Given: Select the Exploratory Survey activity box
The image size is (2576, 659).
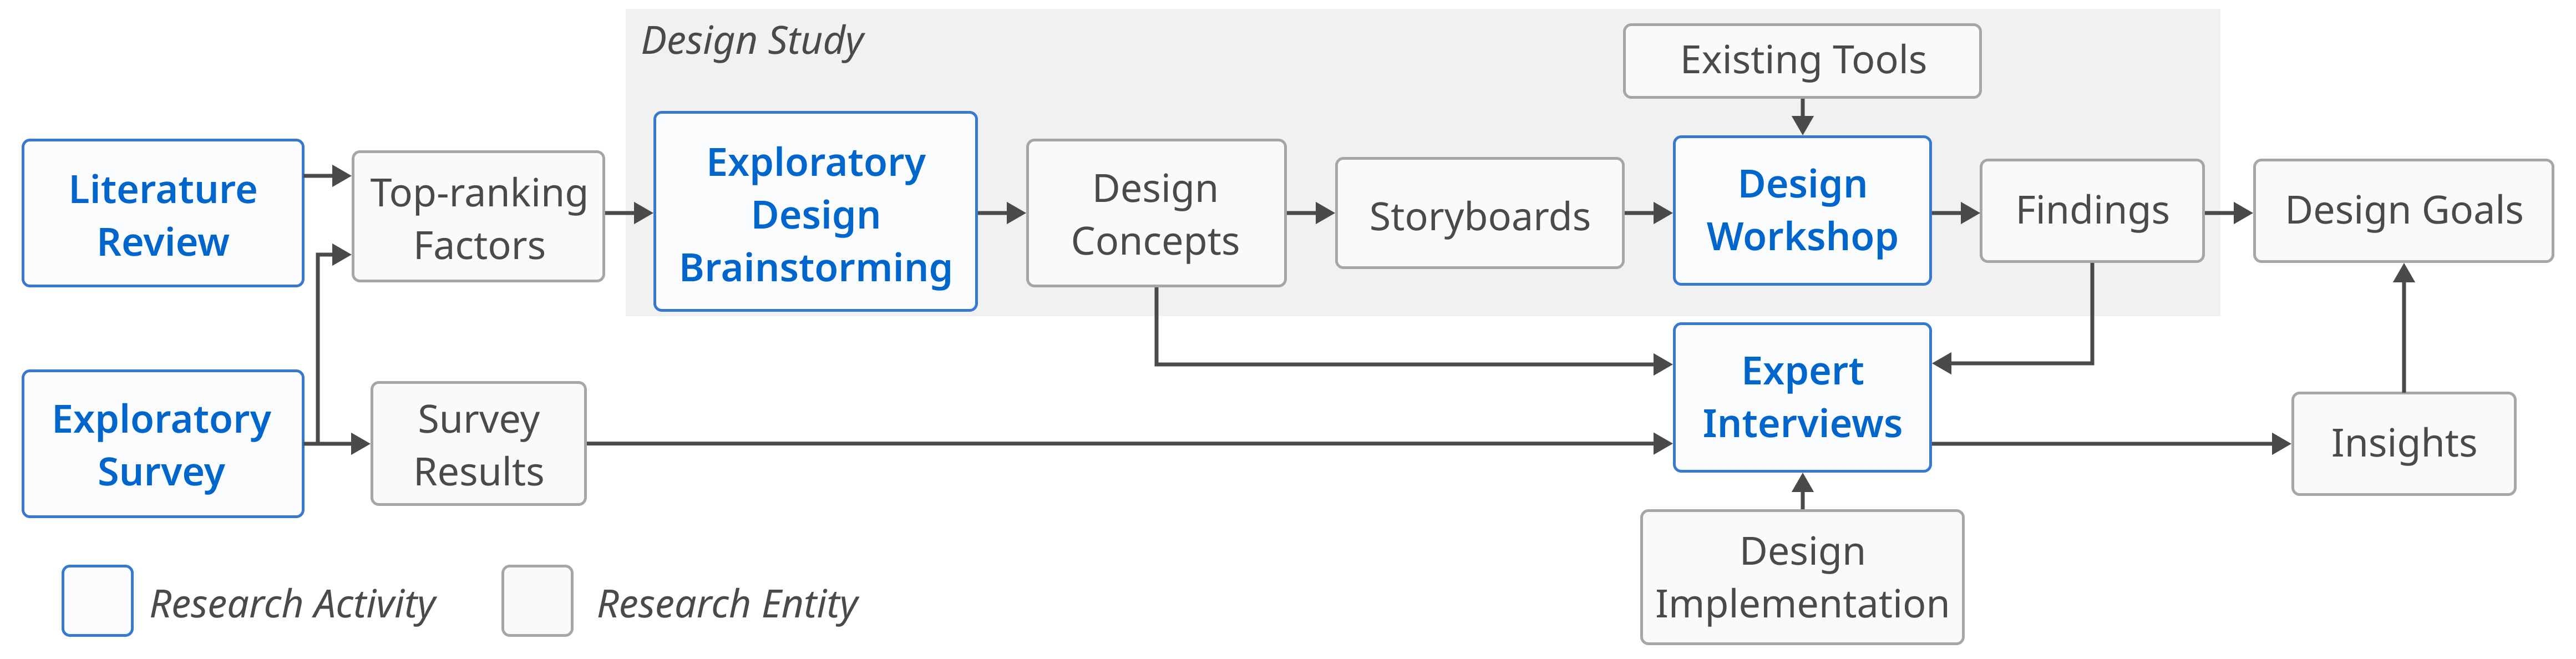Looking at the screenshot, I should 163,443.
